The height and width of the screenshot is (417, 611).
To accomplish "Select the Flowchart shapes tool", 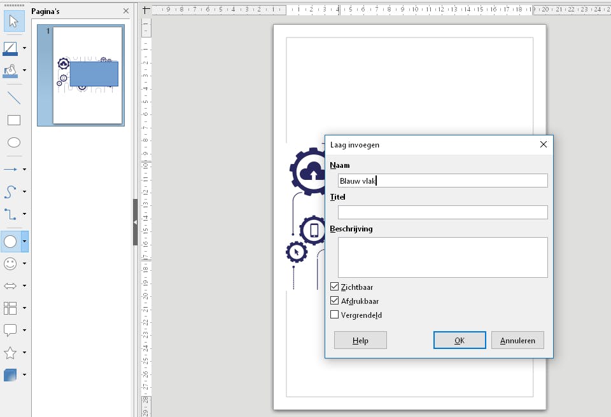I will (x=10, y=308).
